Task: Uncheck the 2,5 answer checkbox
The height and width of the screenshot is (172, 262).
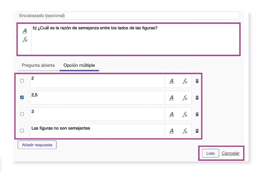Action: (22, 98)
